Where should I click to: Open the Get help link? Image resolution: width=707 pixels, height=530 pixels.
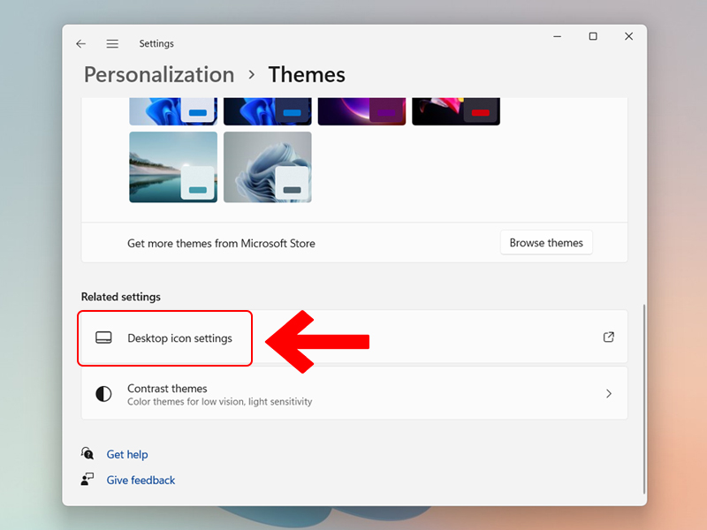pos(127,453)
